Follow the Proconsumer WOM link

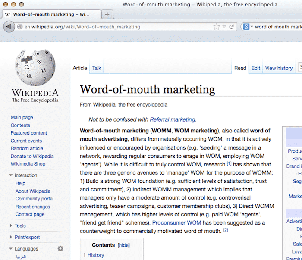[176, 222]
